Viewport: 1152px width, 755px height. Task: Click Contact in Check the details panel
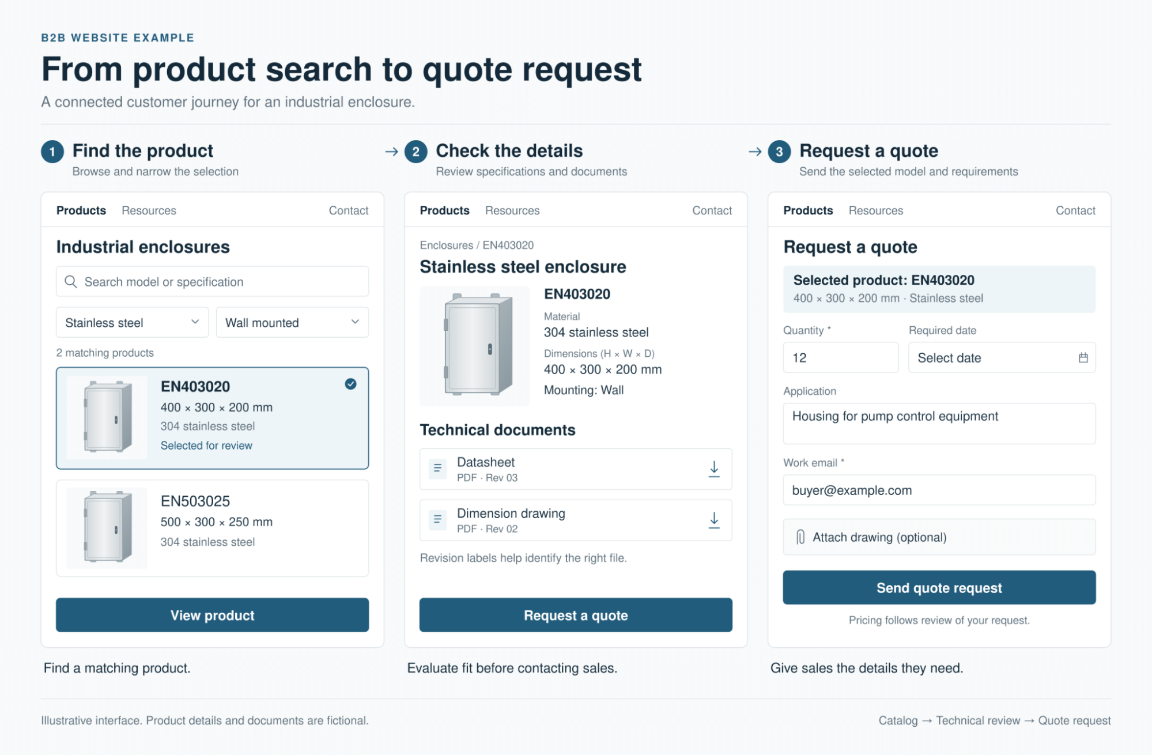click(712, 210)
